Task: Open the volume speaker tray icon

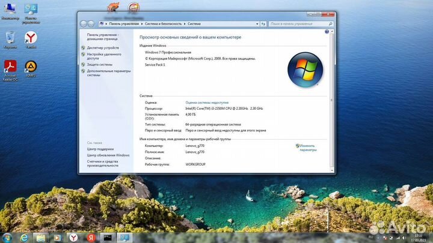Action: click(404, 238)
